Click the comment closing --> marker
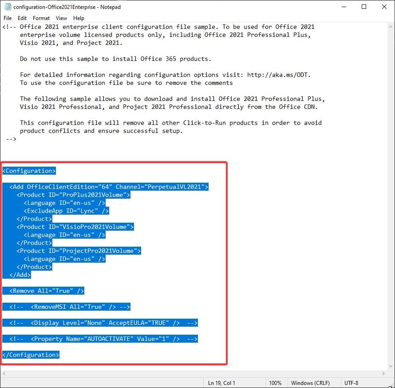The height and width of the screenshot is (388, 395). click(11, 139)
